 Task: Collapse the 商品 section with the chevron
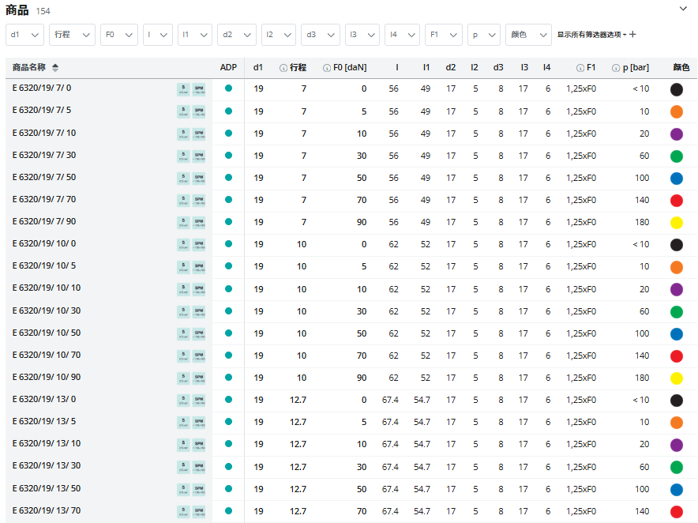[x=683, y=9]
